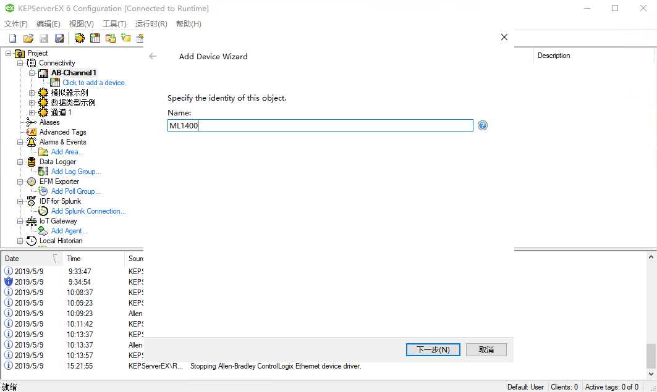The width and height of the screenshot is (657, 392).
Task: Select the 15:21:55 log entry row
Action: [324, 366]
